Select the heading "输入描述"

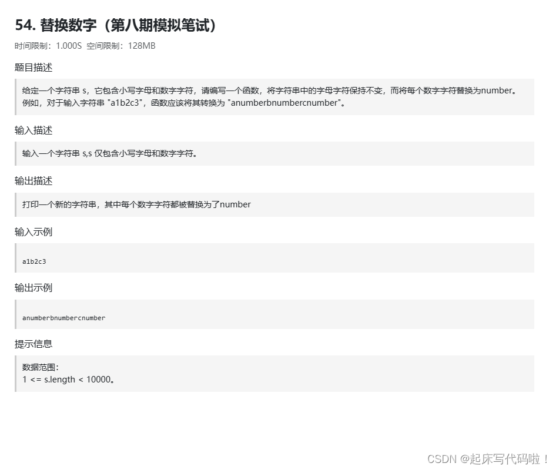[x=34, y=130]
